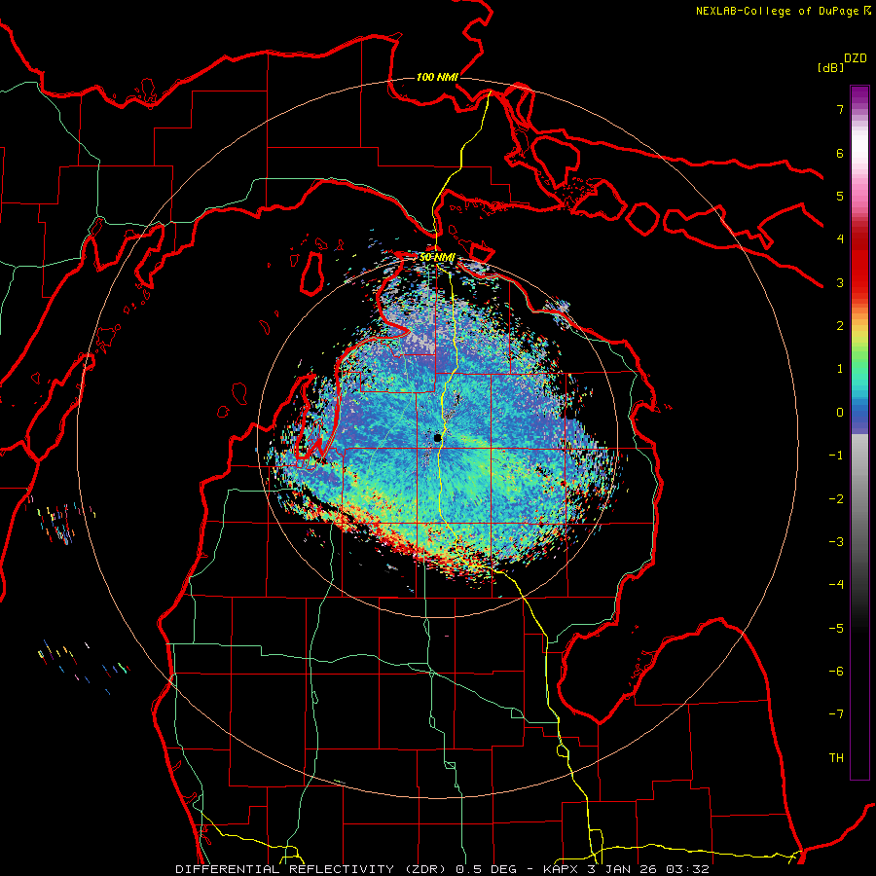This screenshot has height=876, width=876.
Task: Click the -1 value on the color scale
Action: click(836, 456)
